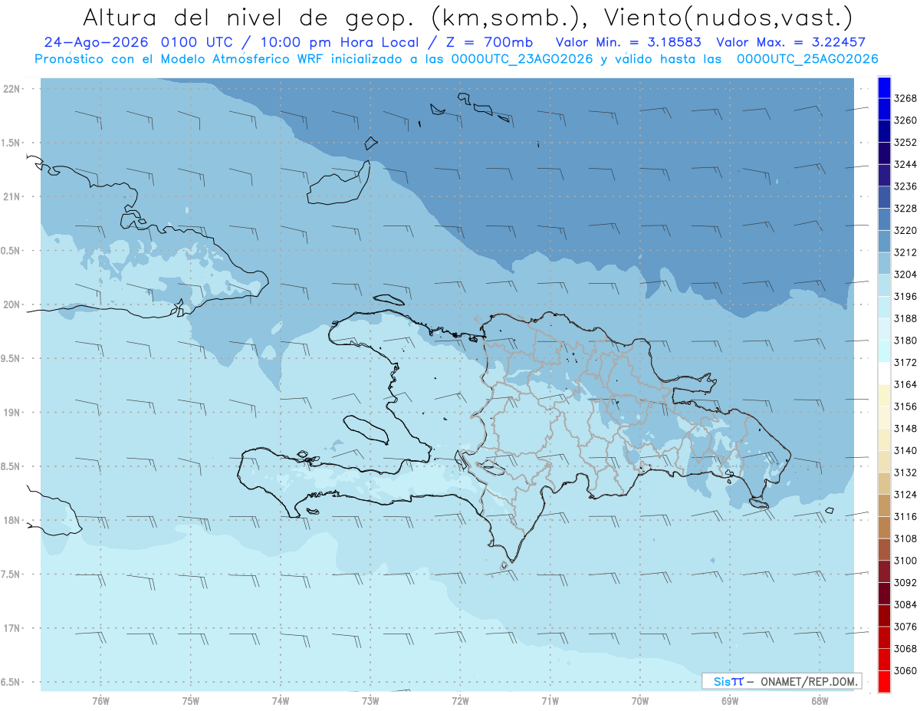
Task: Click the legend value 3204
Action: pos(905,274)
